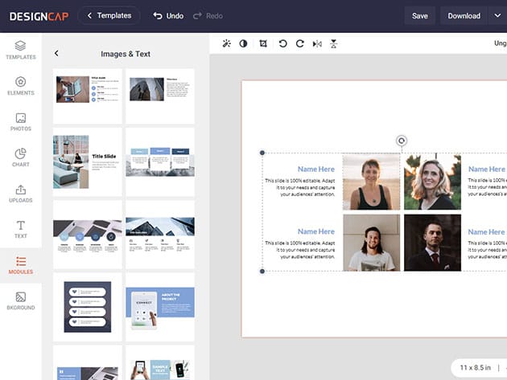Select the crop tool

click(263, 43)
